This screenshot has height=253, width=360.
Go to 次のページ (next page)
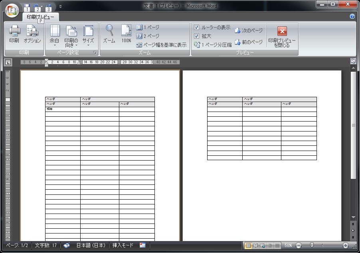pos(248,31)
